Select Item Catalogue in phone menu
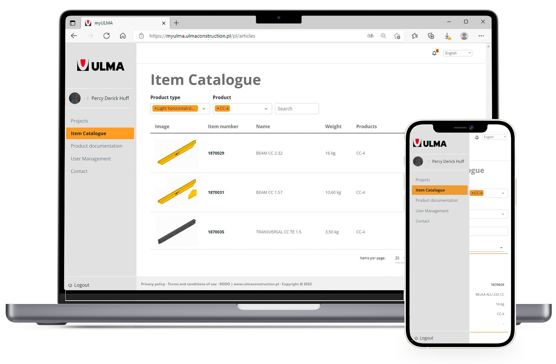 (x=440, y=190)
